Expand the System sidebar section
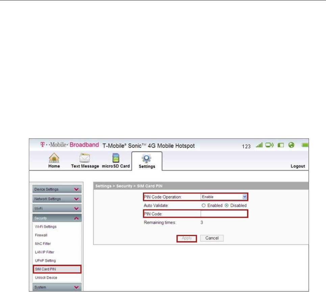The height and width of the screenshot is (292, 326). 57,287
